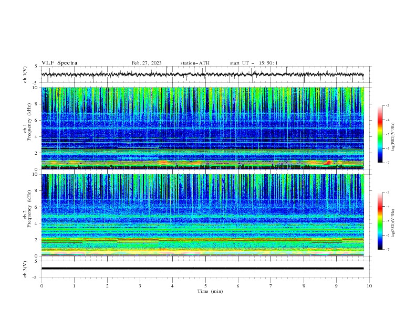Click time axis tick label "2"
This screenshot has height=321, width=416.
point(107,286)
